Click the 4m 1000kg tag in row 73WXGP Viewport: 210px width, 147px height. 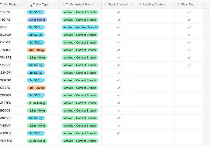[37, 50]
